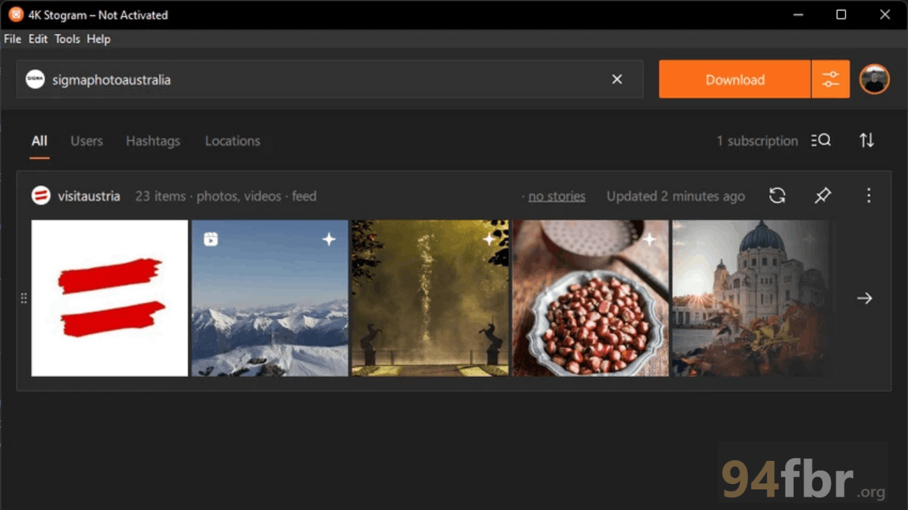
Task: Open the sort order arrows icon
Action: click(867, 141)
